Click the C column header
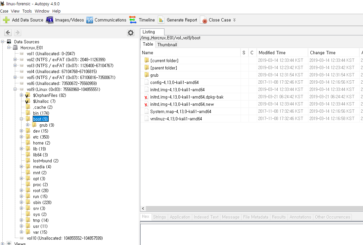Image resolution: width=363 pixels, height=245 pixels. click(x=252, y=53)
